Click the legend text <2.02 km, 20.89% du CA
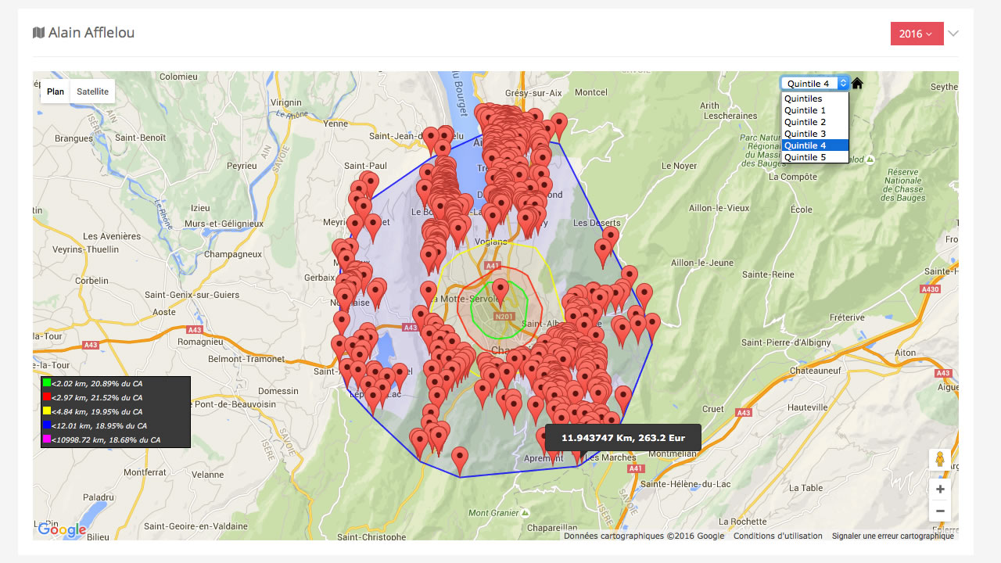 (x=97, y=383)
